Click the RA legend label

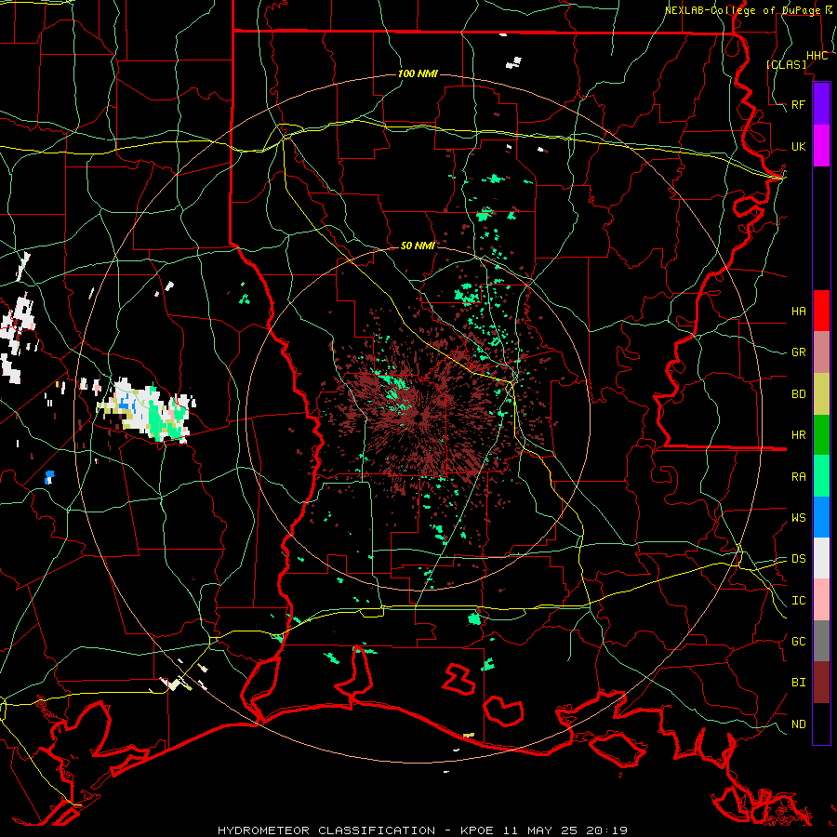(x=798, y=477)
